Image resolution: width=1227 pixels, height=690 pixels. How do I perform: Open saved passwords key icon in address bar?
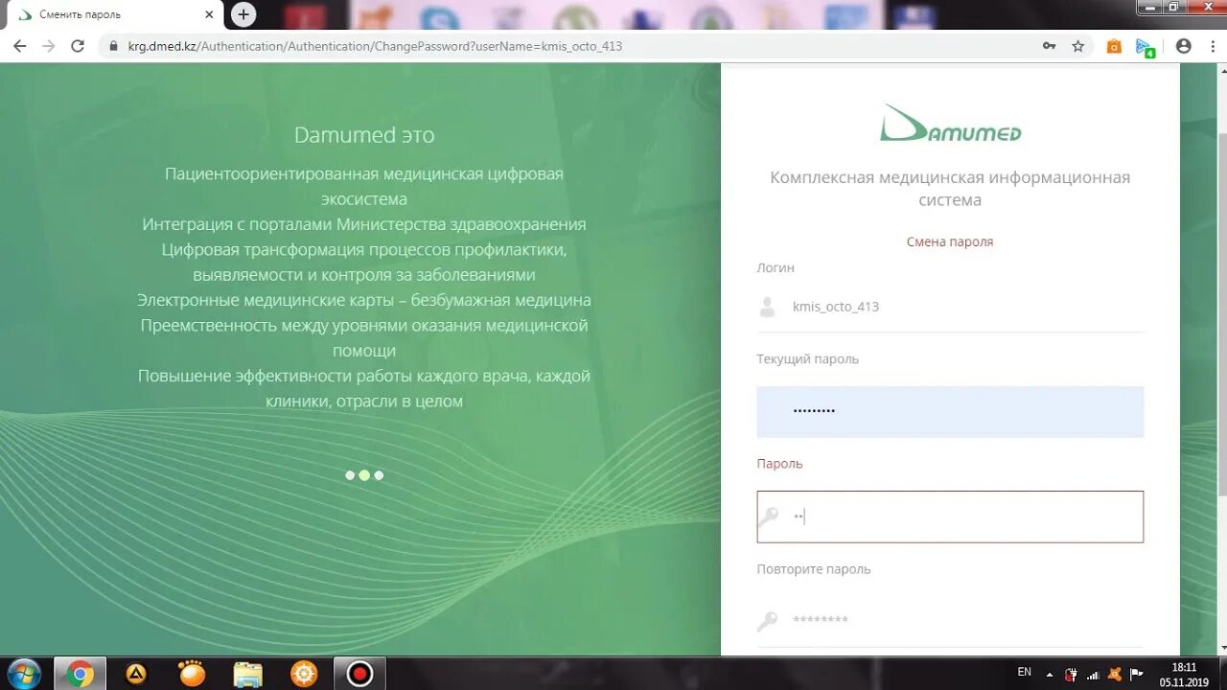[x=1049, y=46]
